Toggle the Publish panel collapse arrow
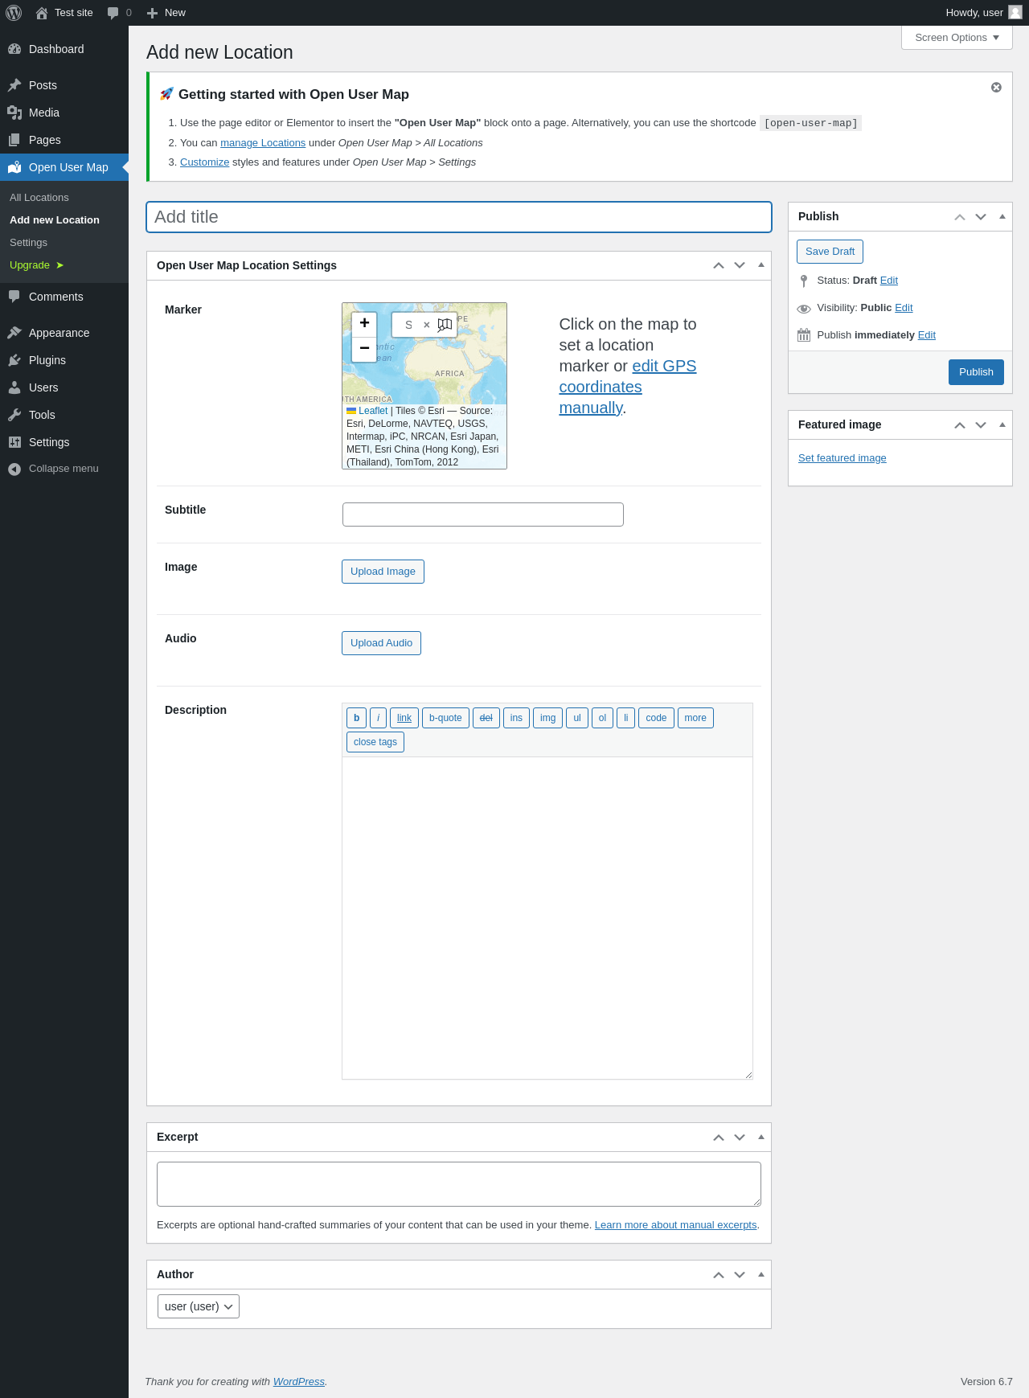Screen dimensions: 1029x1398 click(x=1002, y=216)
